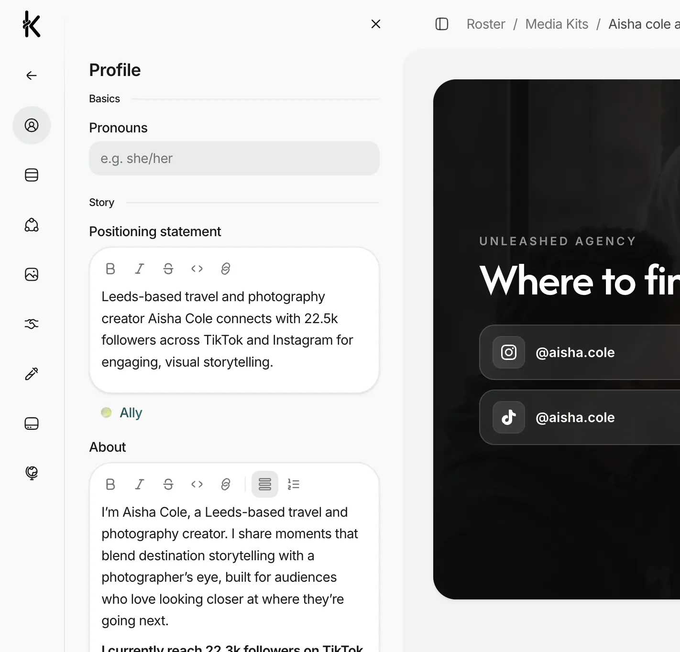Click the UNLEASHED AGENCY label
The width and height of the screenshot is (680, 652).
[x=558, y=241]
